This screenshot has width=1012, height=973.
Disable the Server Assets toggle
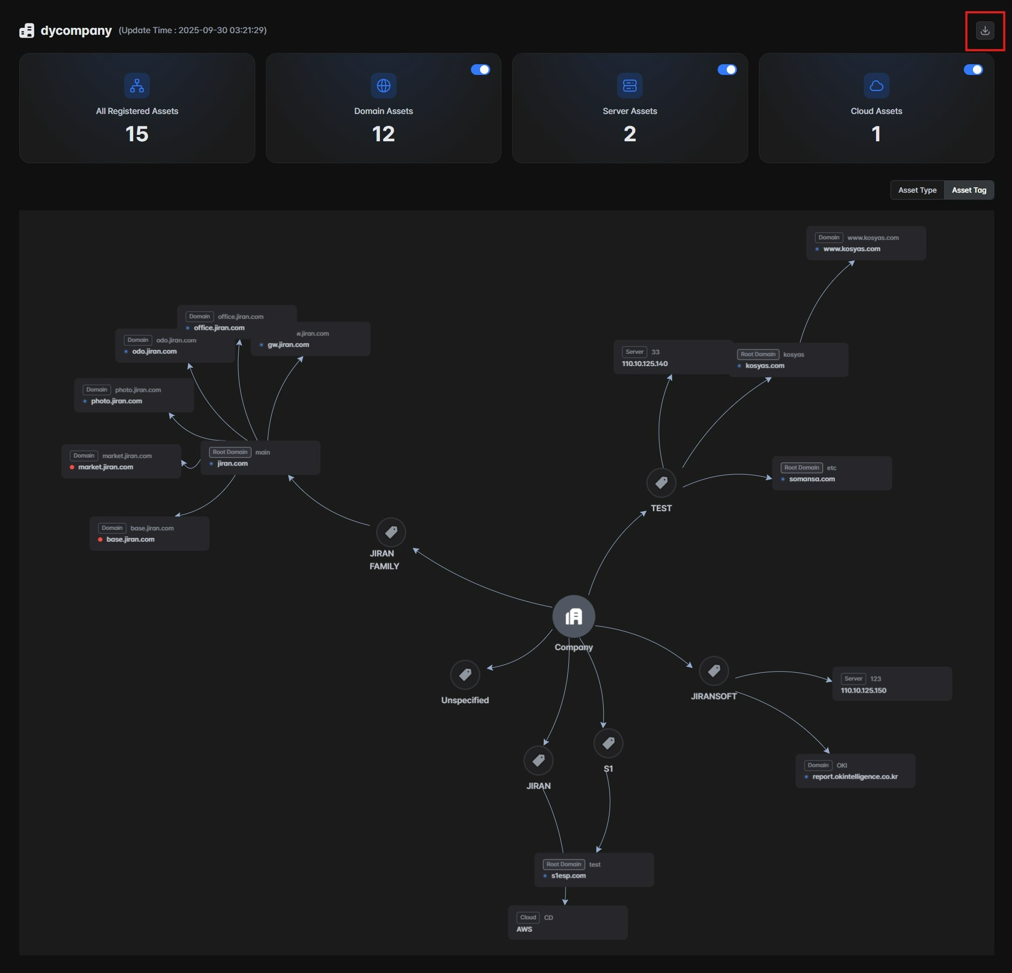[x=727, y=70]
